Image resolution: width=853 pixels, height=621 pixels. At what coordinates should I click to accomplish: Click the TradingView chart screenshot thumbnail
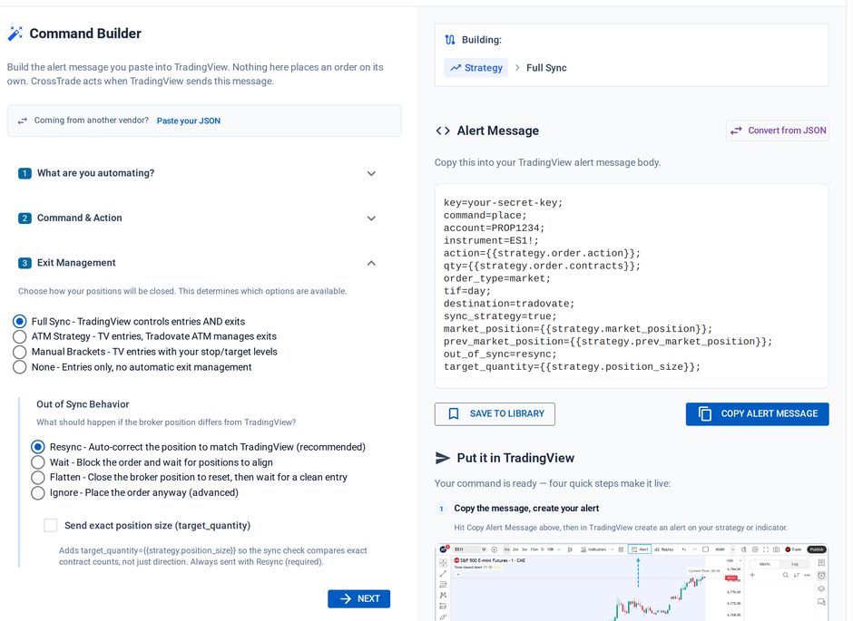[x=632, y=582]
